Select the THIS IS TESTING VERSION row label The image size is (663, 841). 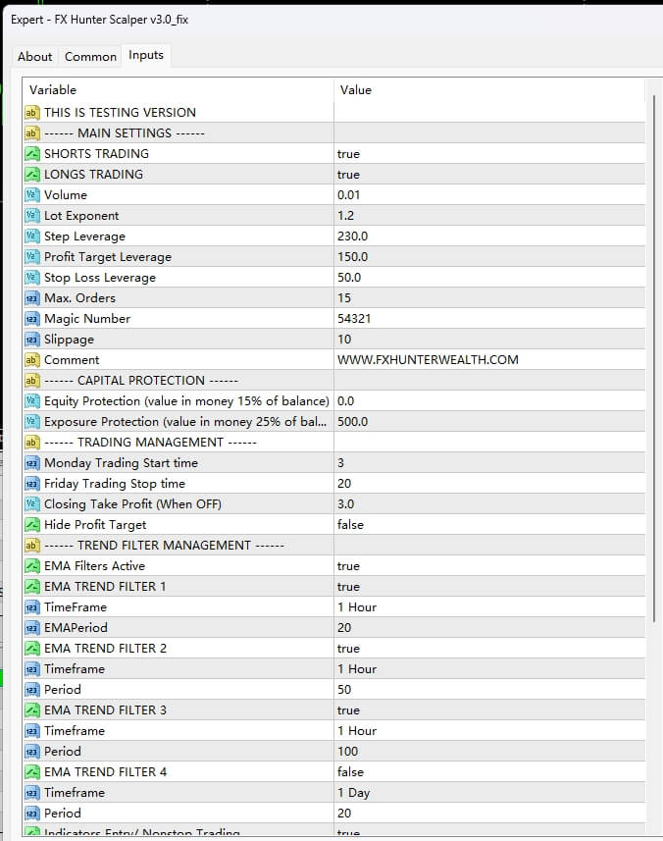click(120, 113)
